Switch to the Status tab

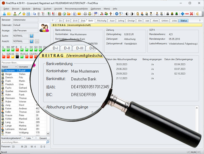tap(184, 21)
